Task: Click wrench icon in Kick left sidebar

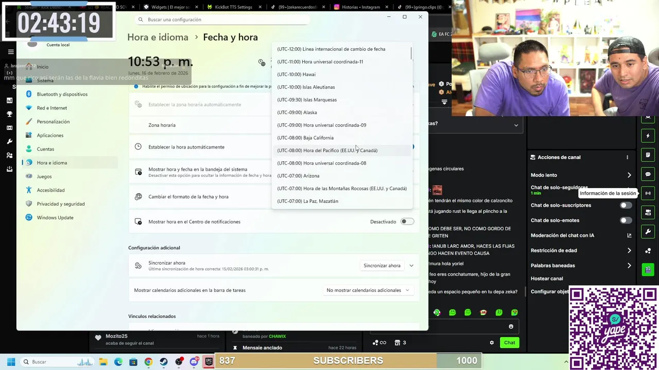Action: (x=9, y=141)
